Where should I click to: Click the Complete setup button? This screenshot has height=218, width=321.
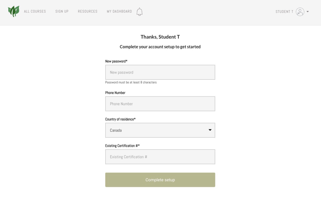[x=160, y=180]
